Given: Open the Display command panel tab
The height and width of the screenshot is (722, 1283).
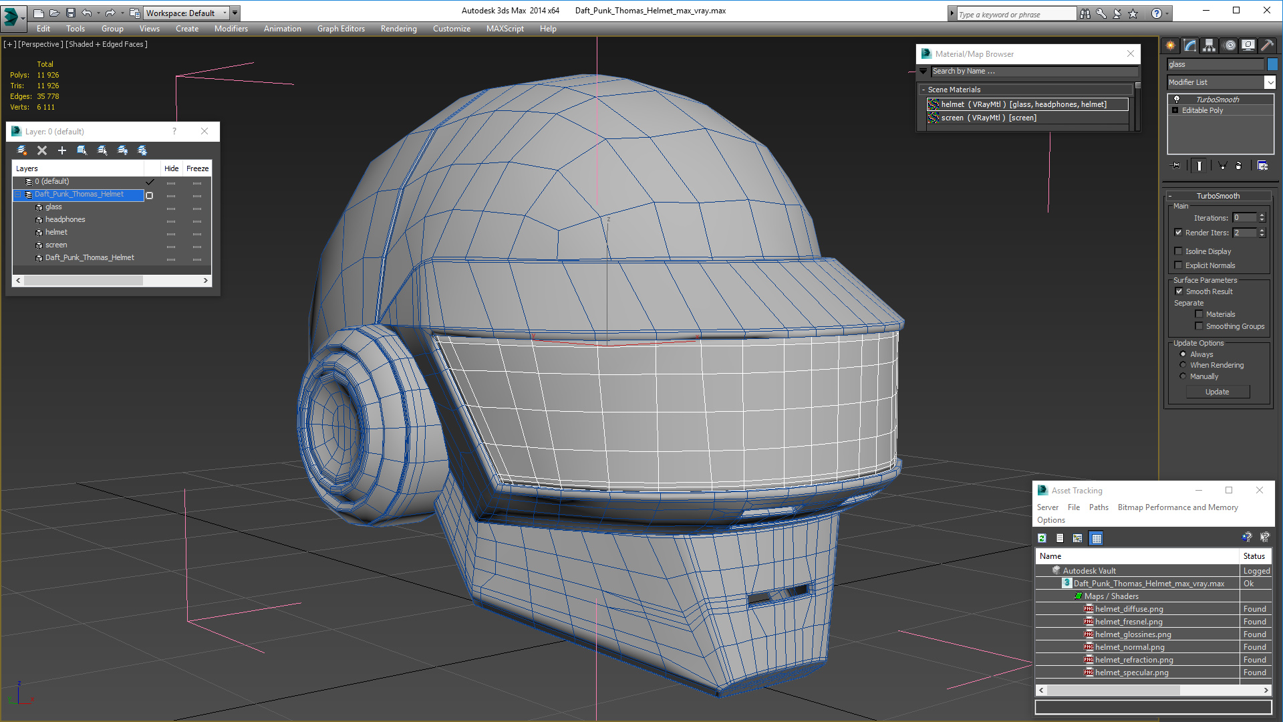Looking at the screenshot, I should (x=1248, y=45).
